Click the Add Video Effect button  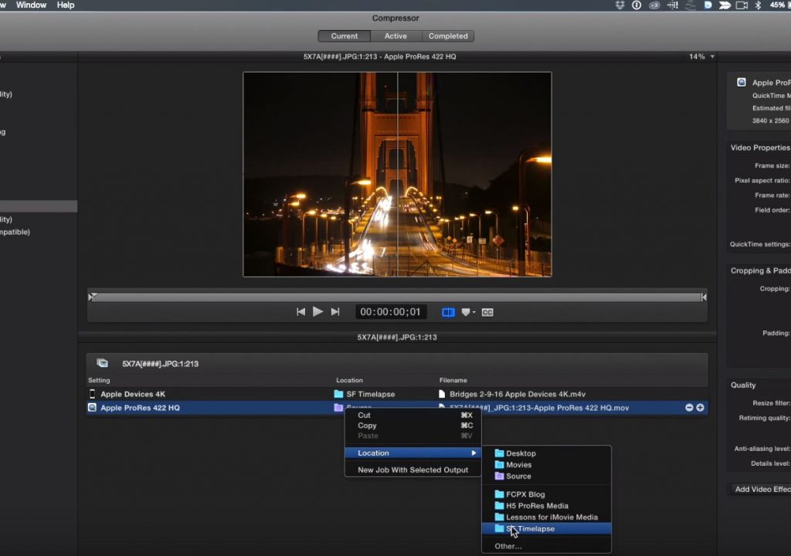click(x=762, y=489)
